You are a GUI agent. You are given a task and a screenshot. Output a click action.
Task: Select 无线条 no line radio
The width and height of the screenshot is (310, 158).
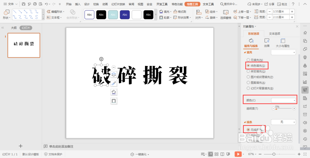248,130
